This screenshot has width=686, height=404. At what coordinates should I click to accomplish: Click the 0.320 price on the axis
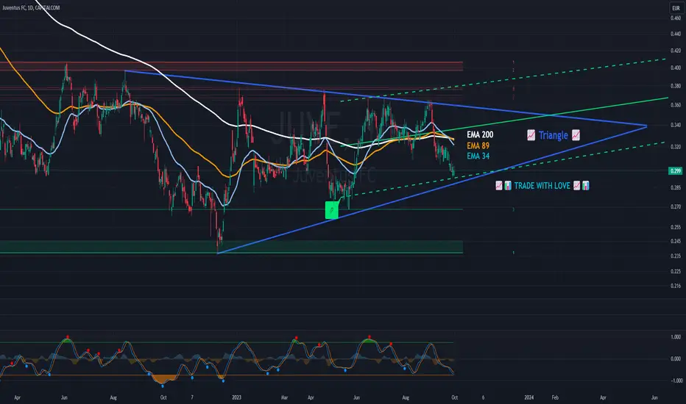(x=676, y=147)
